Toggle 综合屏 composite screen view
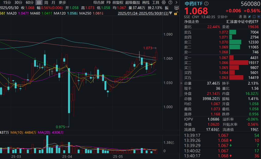Viewport: 261px width, 159px height. click(99, 2)
